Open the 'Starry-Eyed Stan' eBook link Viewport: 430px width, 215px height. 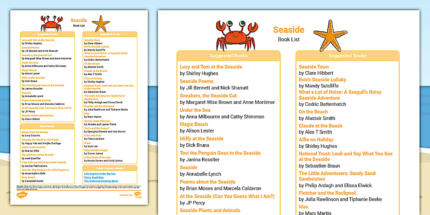(94, 177)
